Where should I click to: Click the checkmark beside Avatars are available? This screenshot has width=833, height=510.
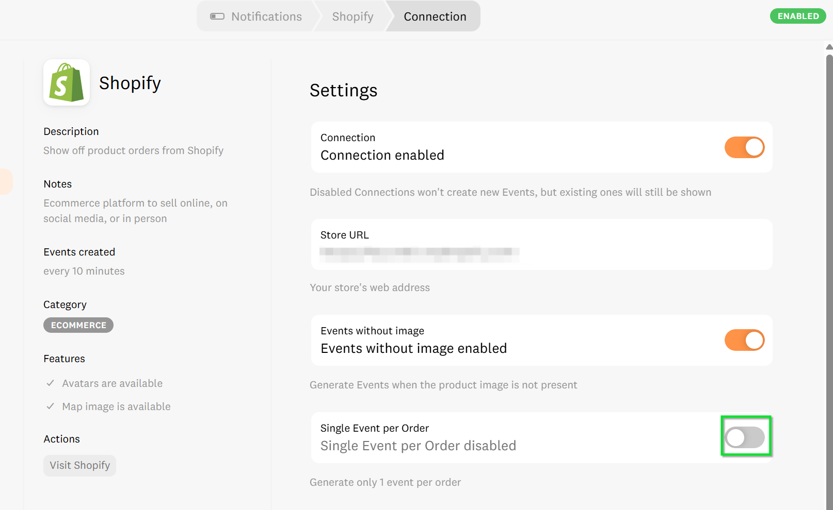(51, 383)
